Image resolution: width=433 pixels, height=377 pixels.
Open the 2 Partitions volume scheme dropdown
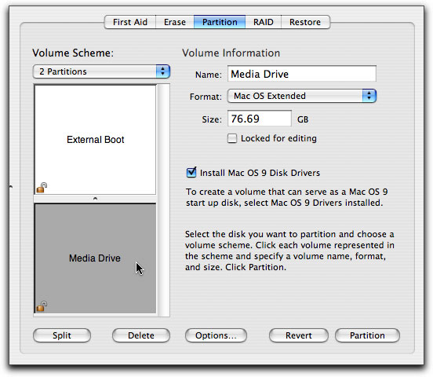(x=101, y=71)
